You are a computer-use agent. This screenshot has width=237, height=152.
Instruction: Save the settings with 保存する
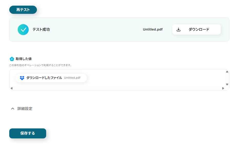pos(28,133)
